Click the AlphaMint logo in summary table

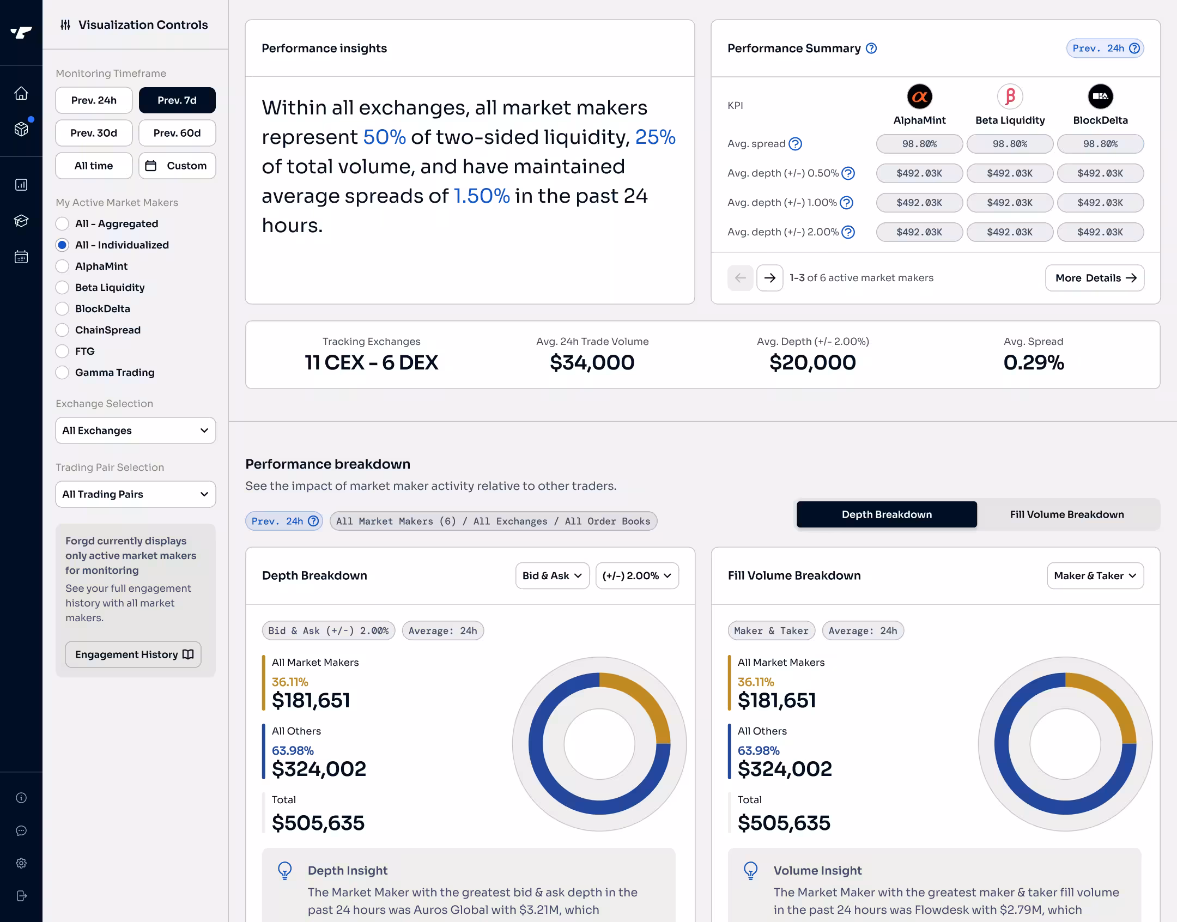[x=919, y=96]
